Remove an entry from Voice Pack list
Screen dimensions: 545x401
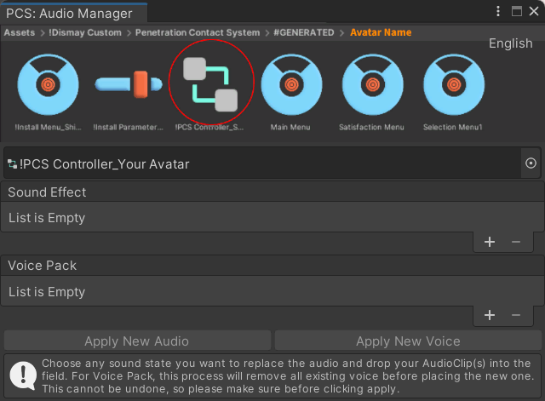(516, 316)
